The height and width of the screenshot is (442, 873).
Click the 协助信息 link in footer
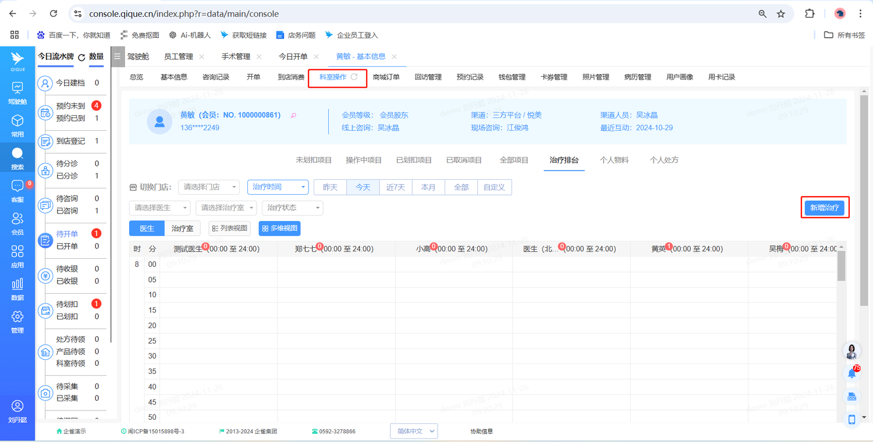481,432
